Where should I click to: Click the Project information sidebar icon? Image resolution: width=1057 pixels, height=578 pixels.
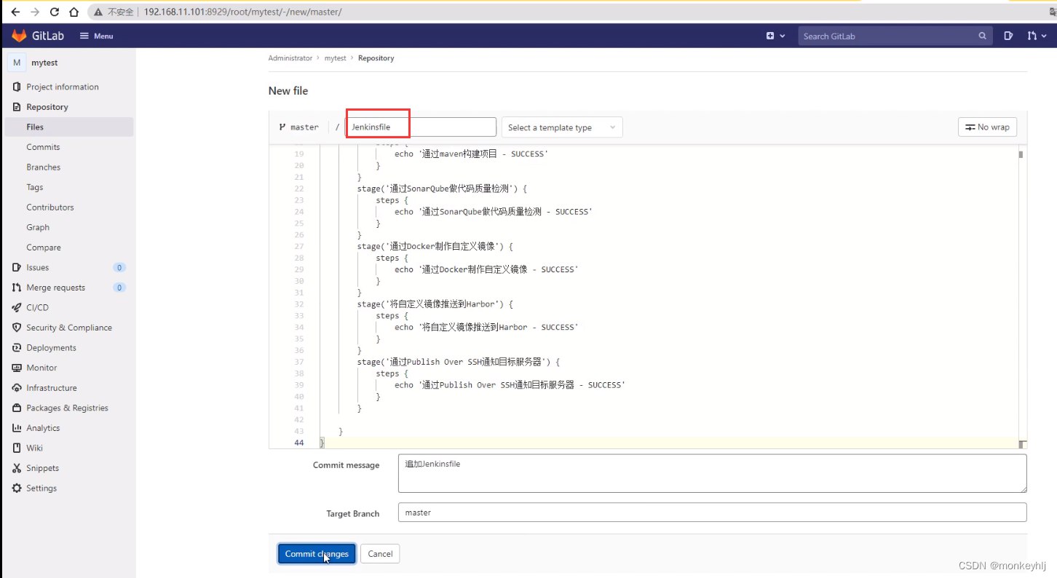(x=17, y=87)
